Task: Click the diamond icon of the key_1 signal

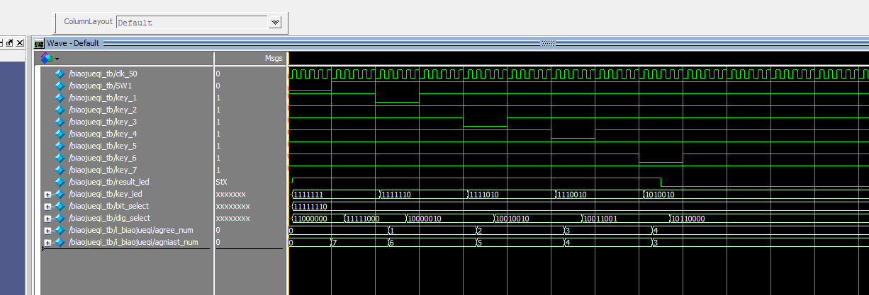Action: pos(60,98)
